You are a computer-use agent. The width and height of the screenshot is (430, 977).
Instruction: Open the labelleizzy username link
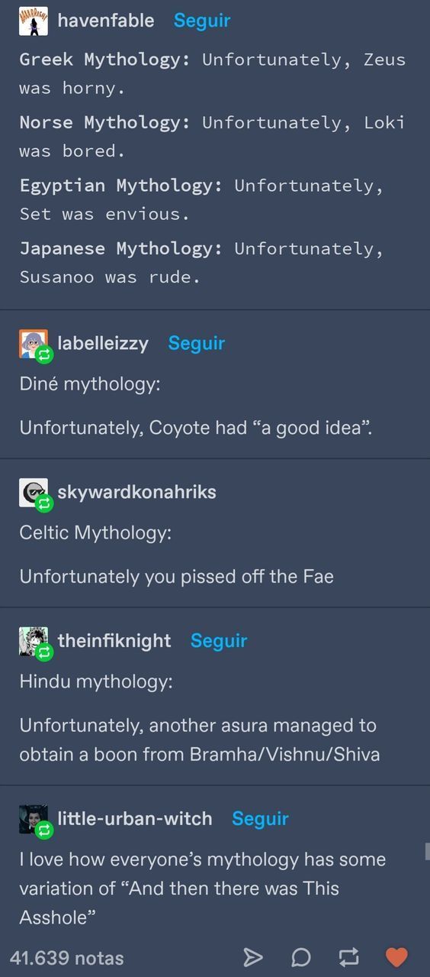(x=103, y=343)
